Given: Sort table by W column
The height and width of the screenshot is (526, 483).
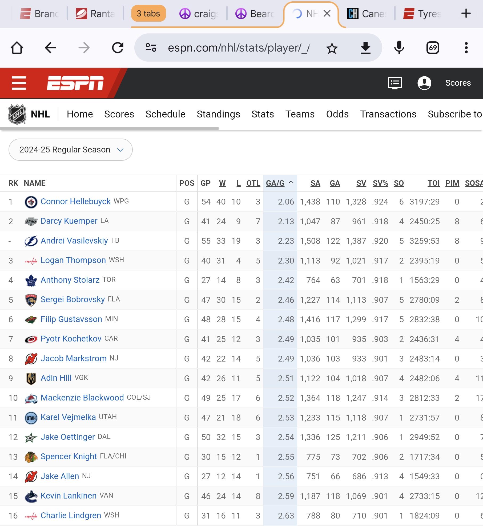Looking at the screenshot, I should coord(222,183).
